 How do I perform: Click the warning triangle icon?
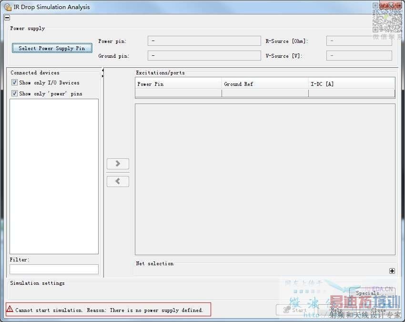pyautogui.click(x=10, y=309)
